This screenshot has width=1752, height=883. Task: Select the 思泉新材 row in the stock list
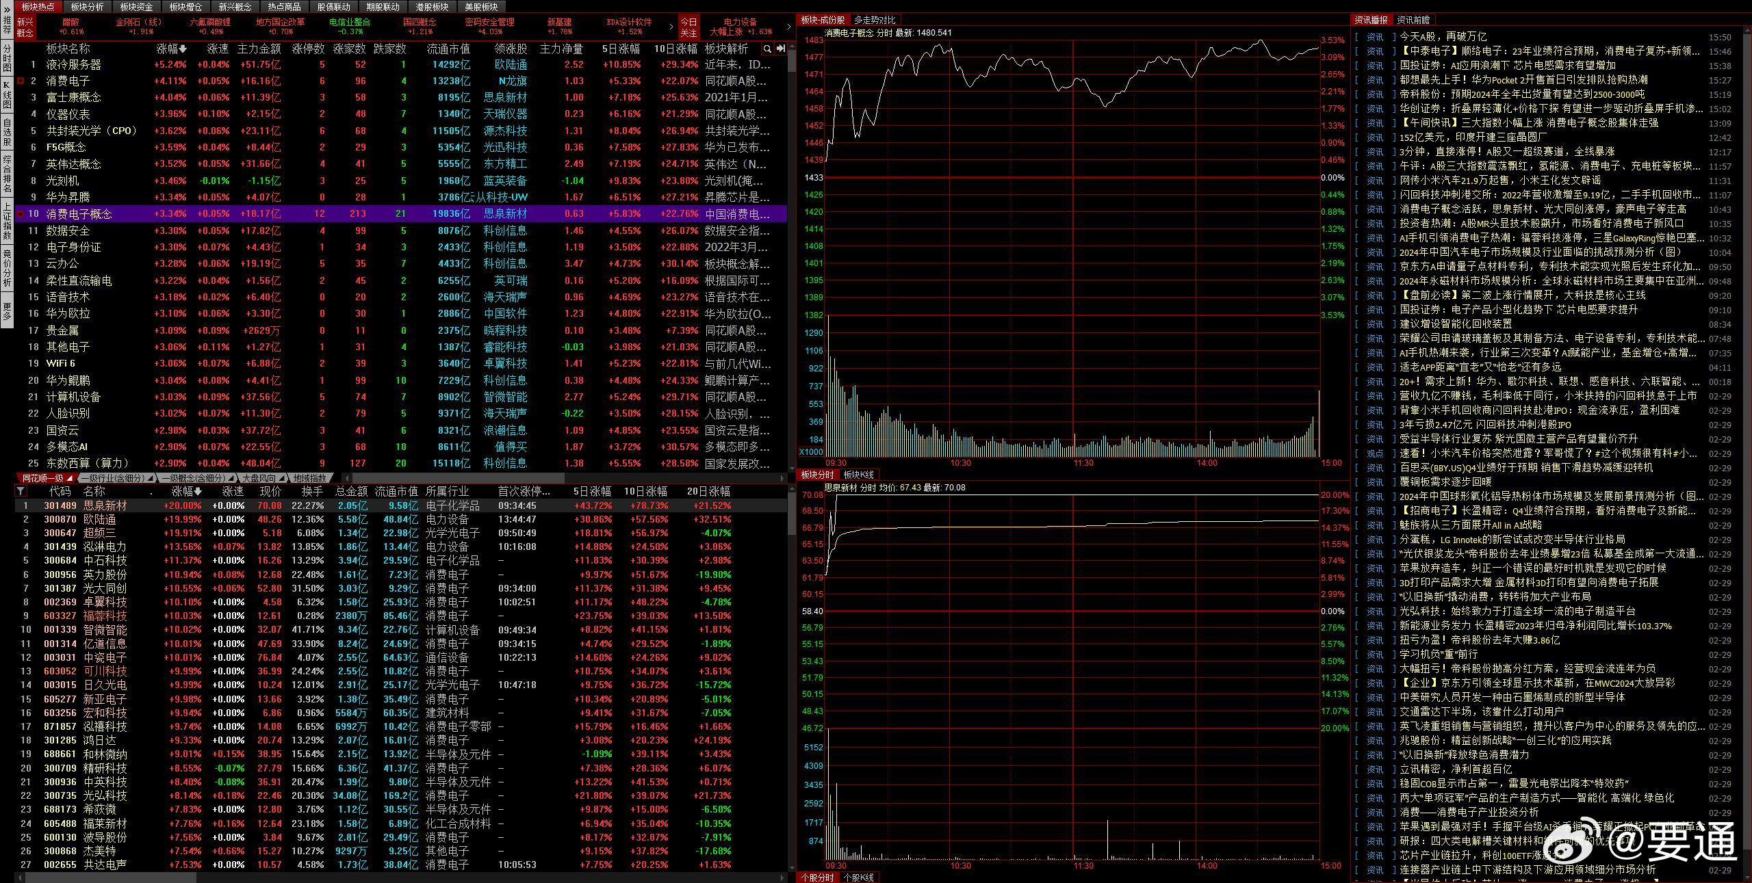[x=105, y=505]
